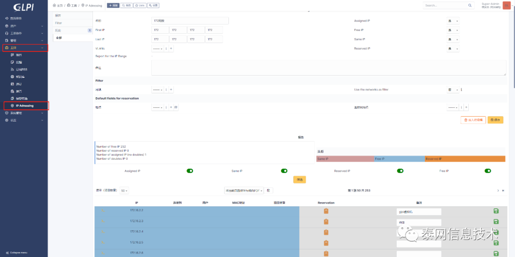Click the first octet field of First IP
The image size is (515, 257).
160,30
